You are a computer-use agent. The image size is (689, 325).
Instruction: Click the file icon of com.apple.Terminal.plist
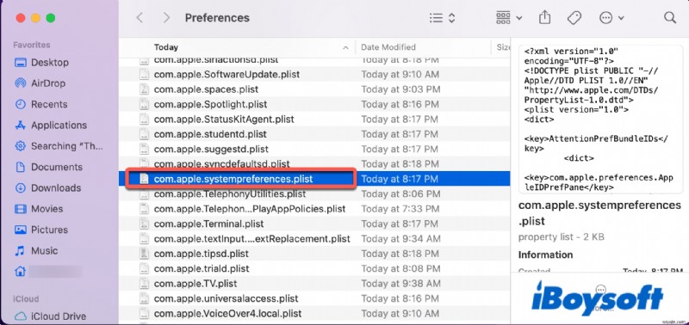point(144,224)
